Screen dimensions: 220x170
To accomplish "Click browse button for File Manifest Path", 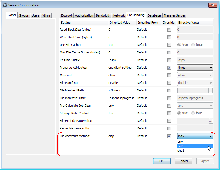I will click(x=211, y=90).
